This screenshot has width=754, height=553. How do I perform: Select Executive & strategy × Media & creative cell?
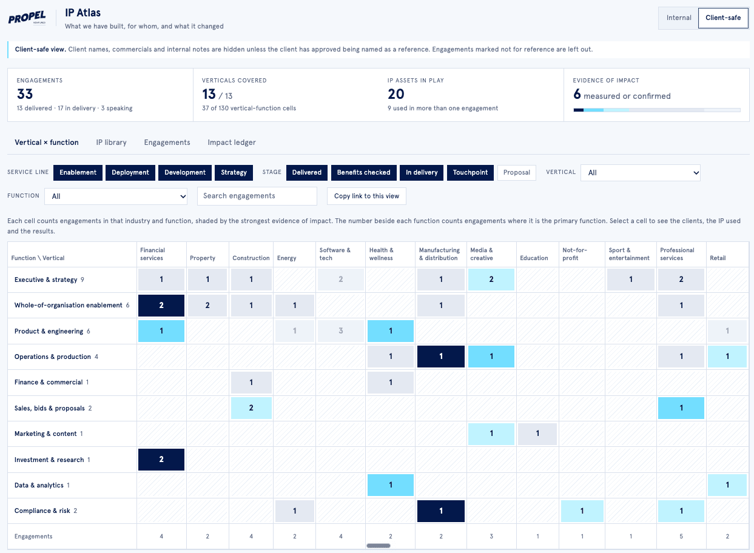point(491,280)
